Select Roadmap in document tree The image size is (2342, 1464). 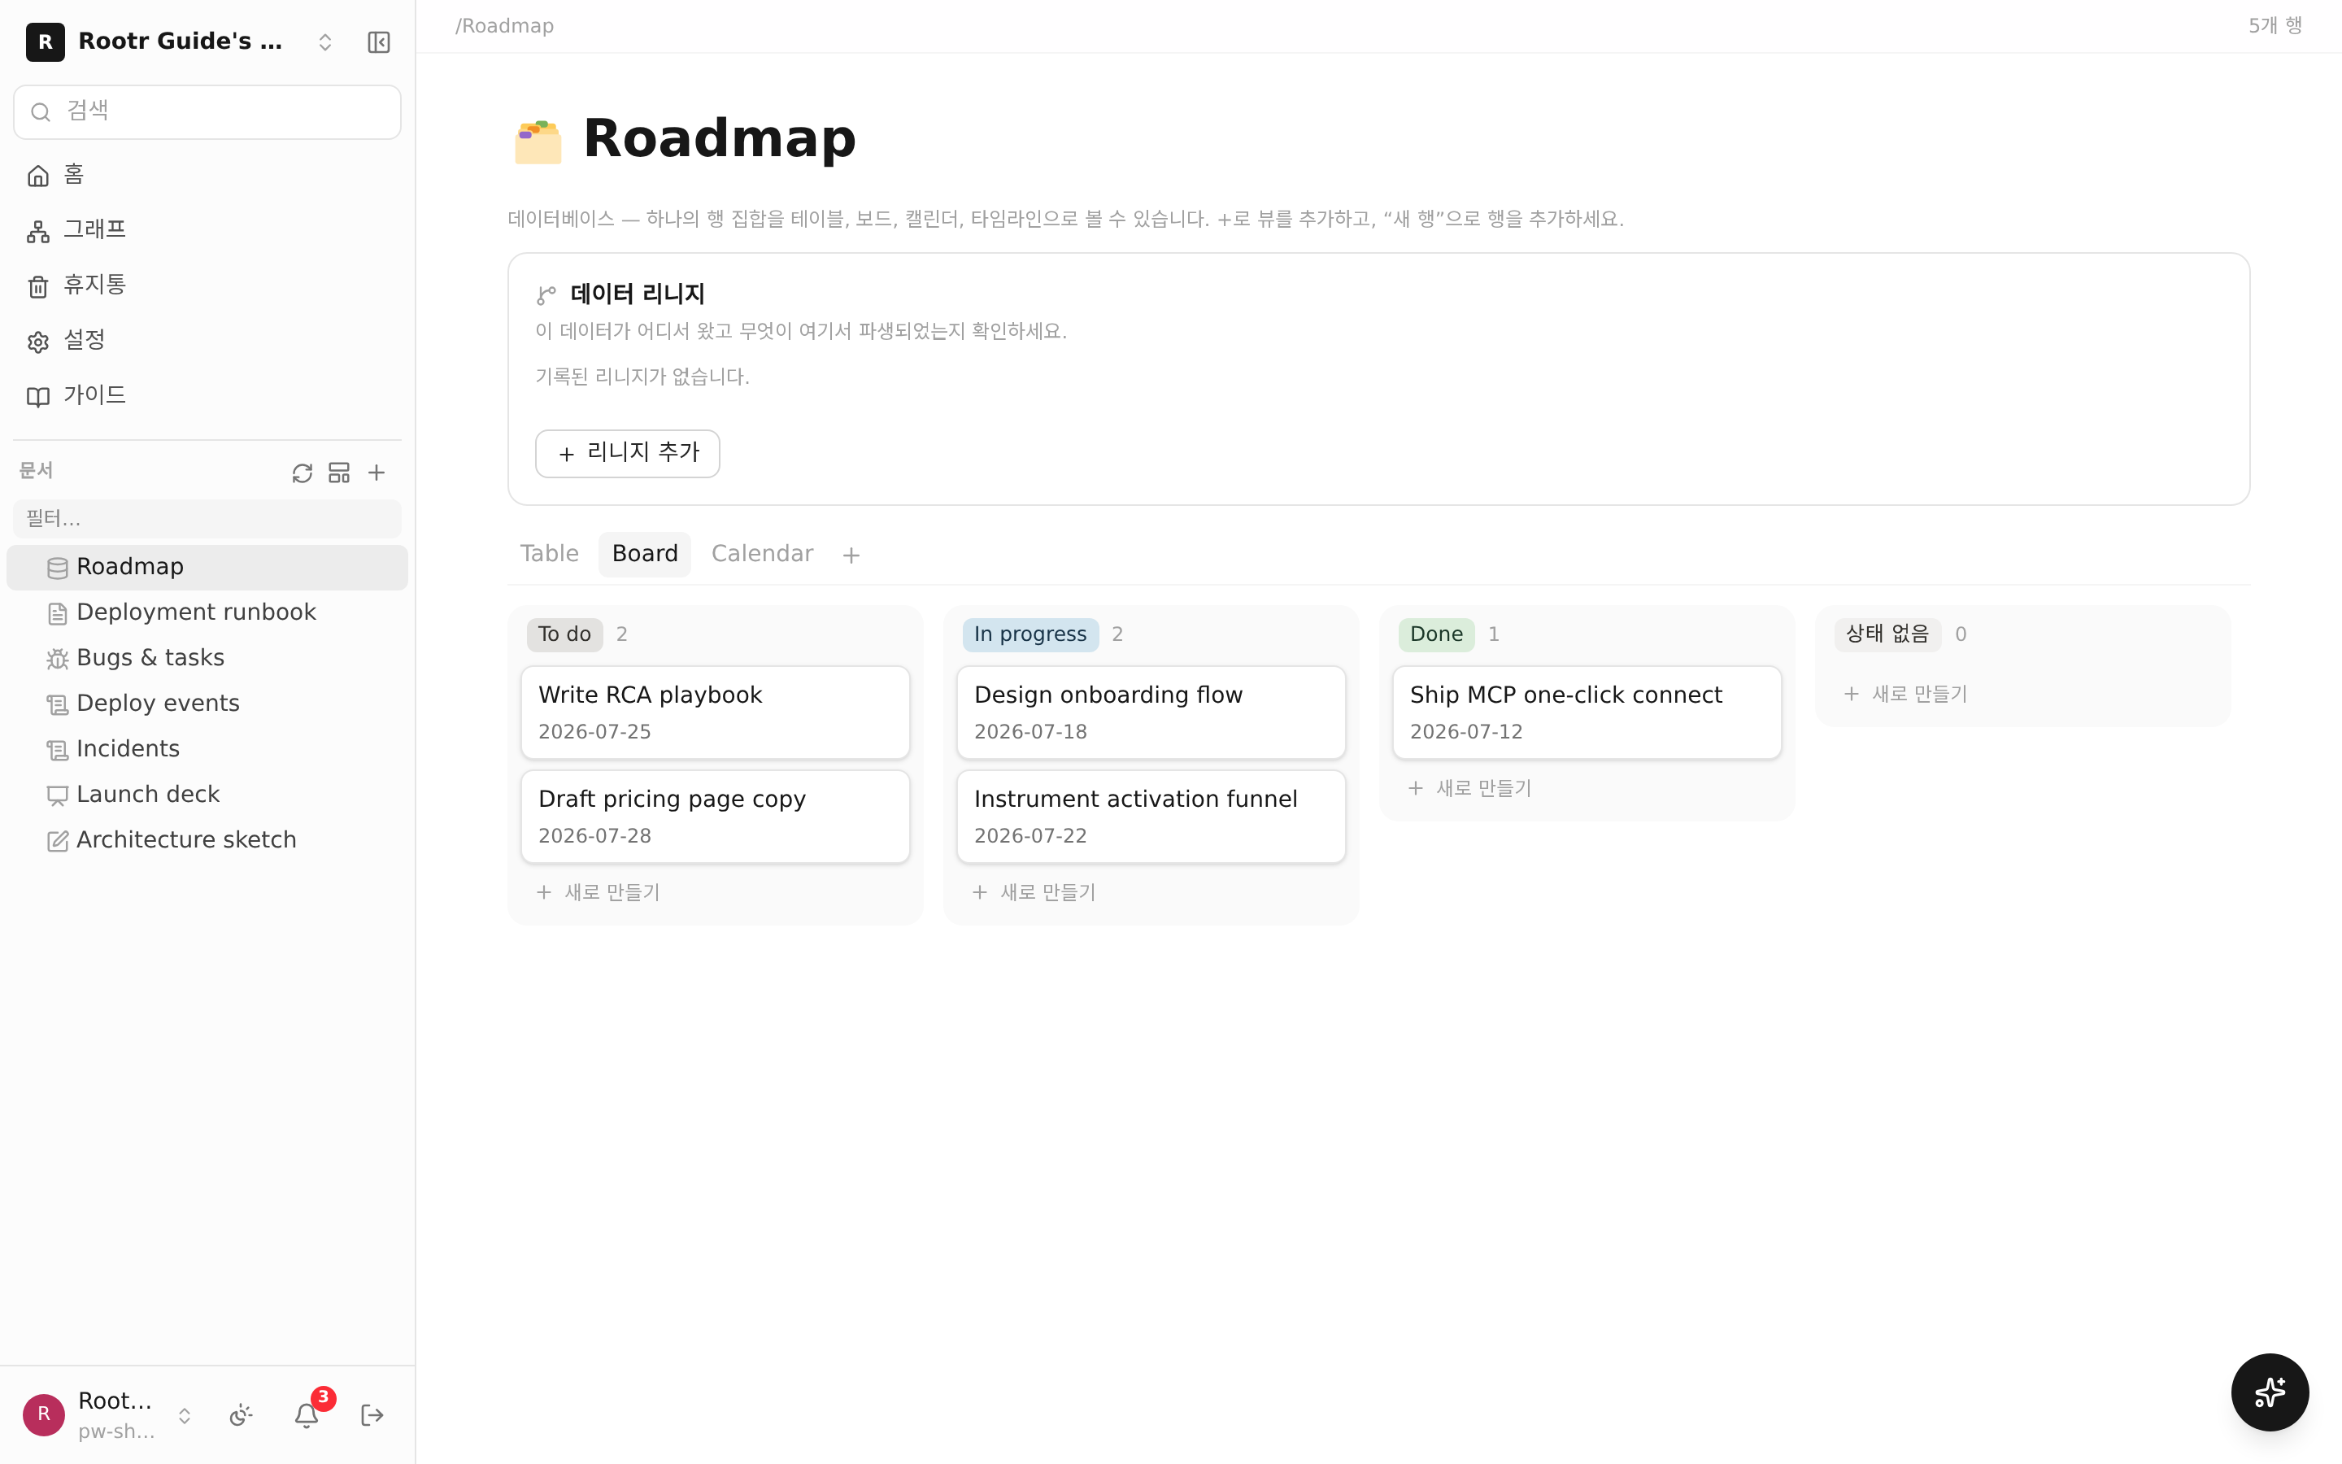pos(207,568)
